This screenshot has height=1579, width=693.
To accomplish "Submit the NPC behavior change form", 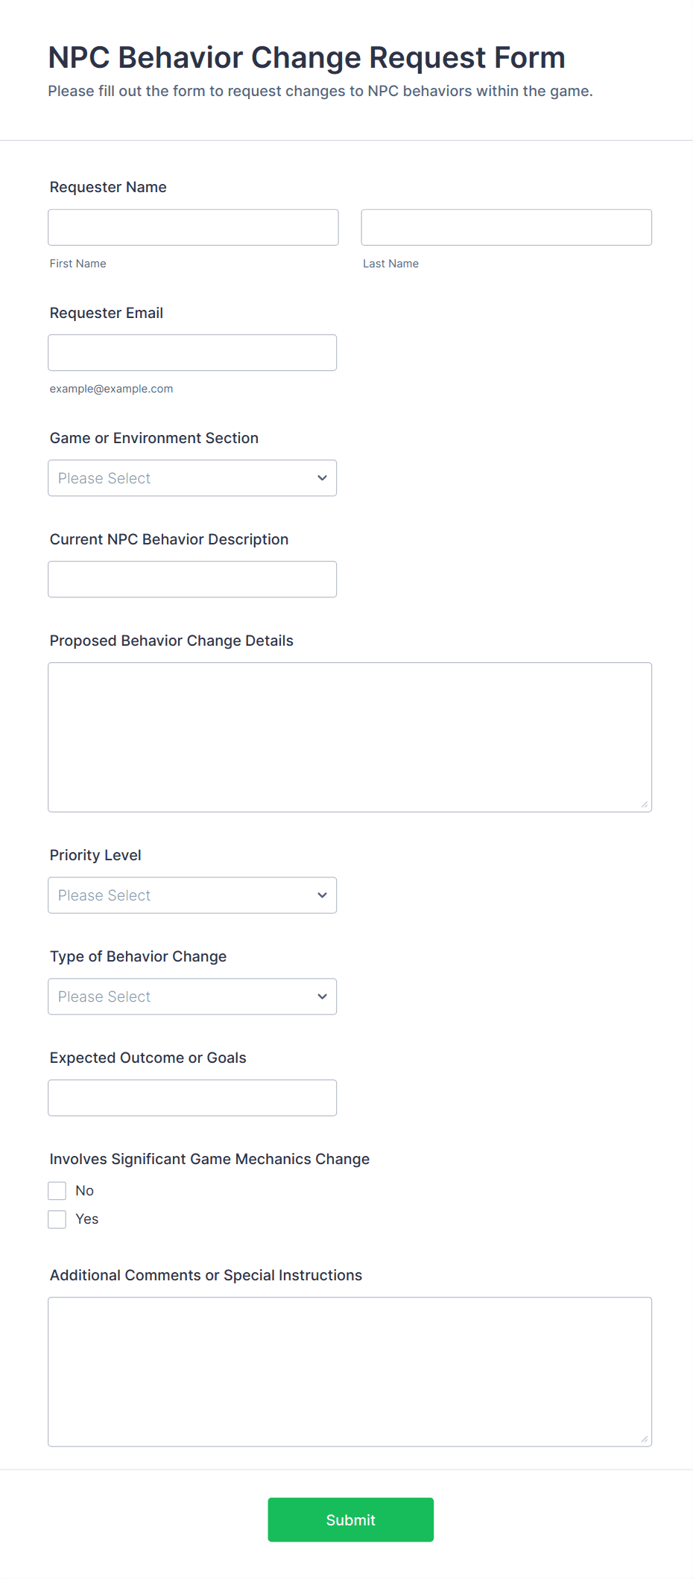I will (350, 1519).
